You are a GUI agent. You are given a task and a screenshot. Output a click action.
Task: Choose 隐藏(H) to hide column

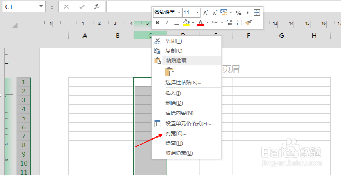point(186,143)
